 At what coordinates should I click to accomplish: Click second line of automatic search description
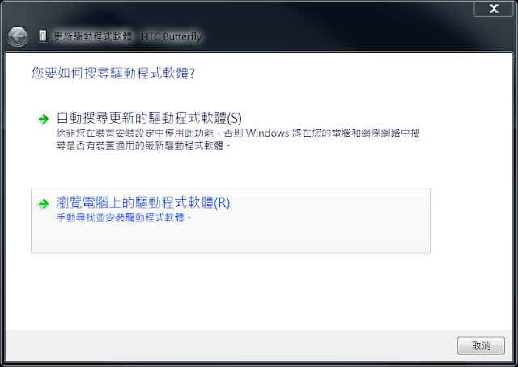[x=143, y=146]
